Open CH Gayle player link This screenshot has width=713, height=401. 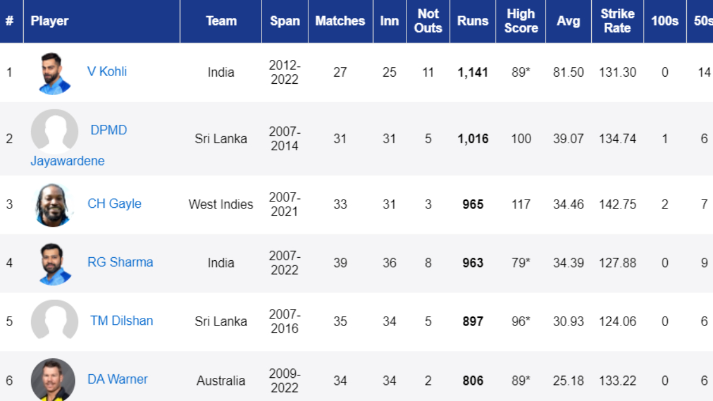click(x=115, y=204)
